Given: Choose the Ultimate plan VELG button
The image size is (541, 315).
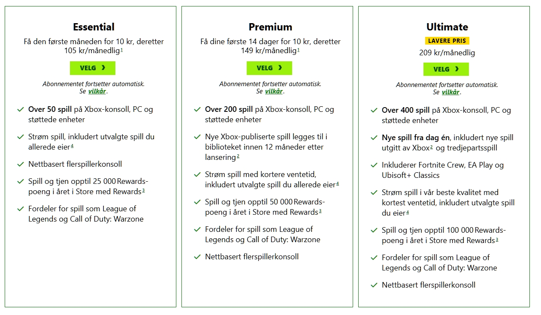Looking at the screenshot, I should coord(446,69).
